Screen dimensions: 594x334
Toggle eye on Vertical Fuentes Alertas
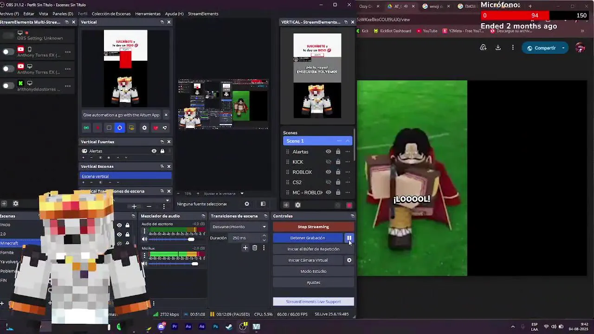point(154,151)
